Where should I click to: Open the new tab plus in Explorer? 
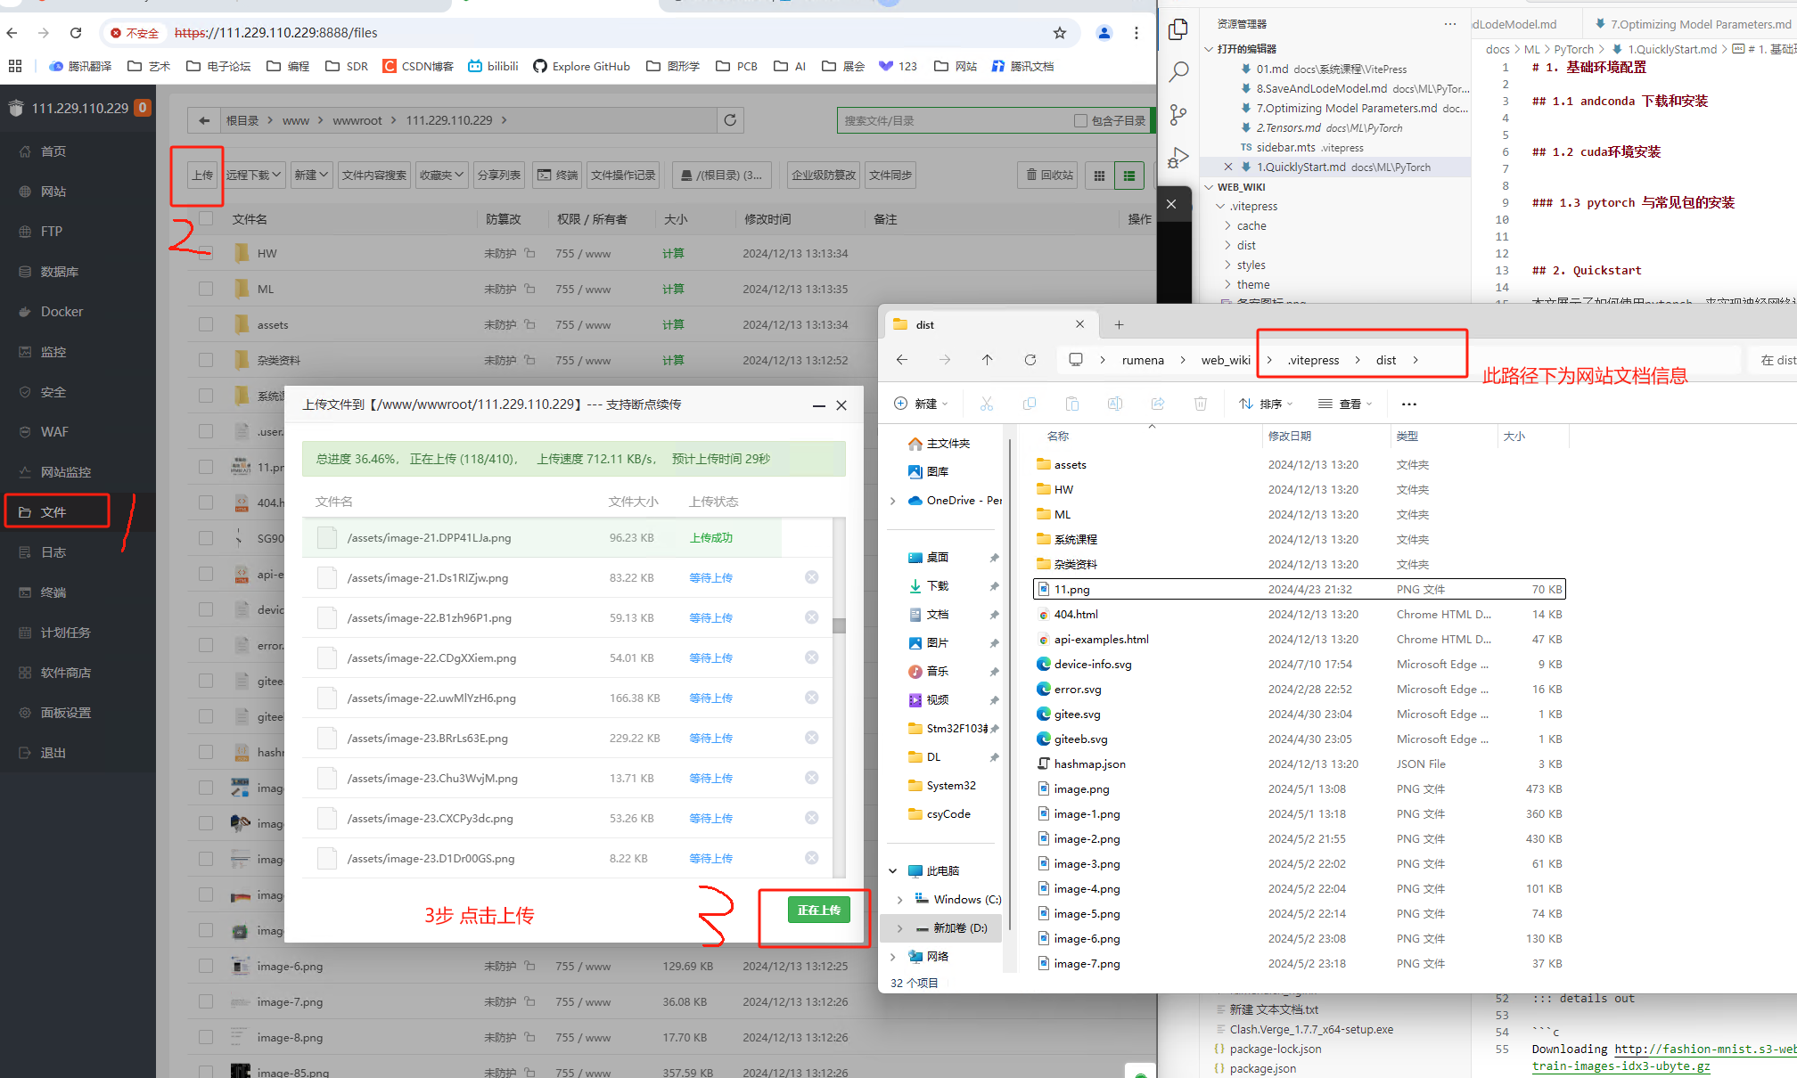[x=1119, y=325]
